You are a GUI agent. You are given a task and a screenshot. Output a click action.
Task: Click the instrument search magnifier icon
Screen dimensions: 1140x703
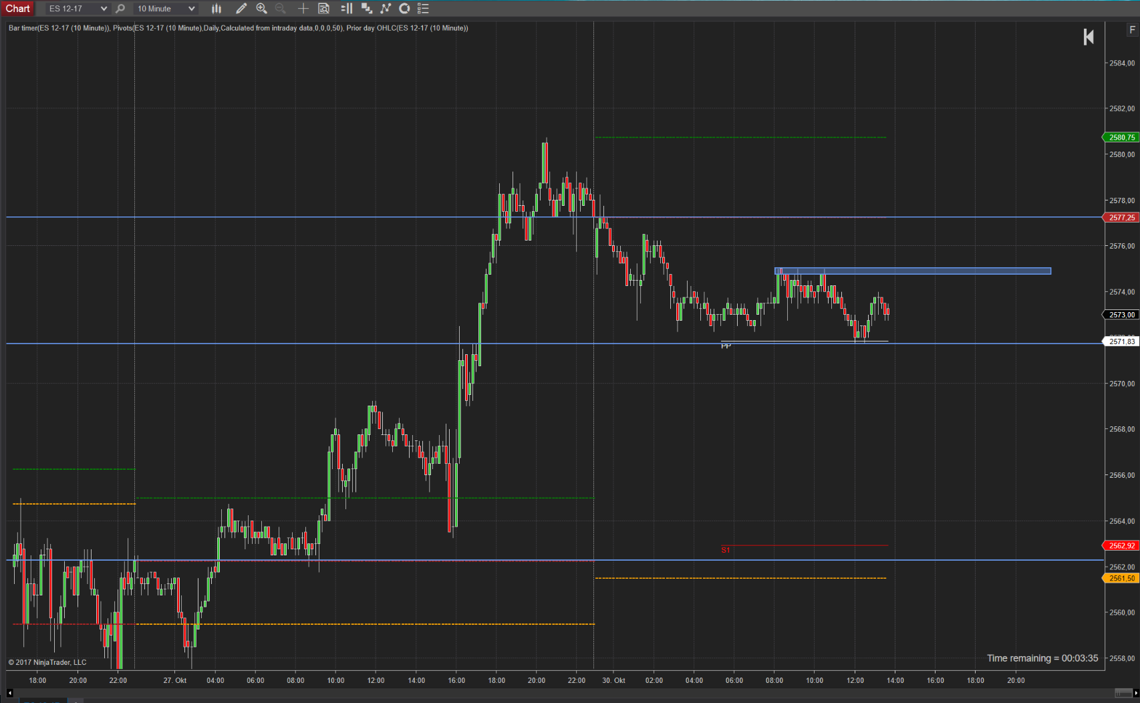pyautogui.click(x=120, y=9)
